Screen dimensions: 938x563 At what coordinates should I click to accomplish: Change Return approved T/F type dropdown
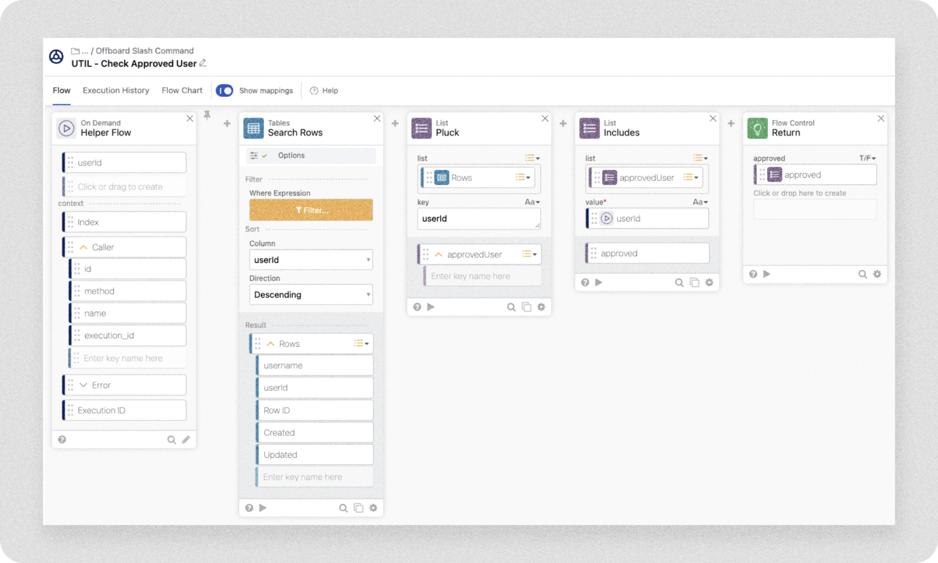coord(868,158)
